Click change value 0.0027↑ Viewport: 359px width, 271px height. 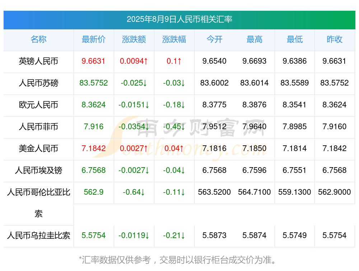coord(134,149)
